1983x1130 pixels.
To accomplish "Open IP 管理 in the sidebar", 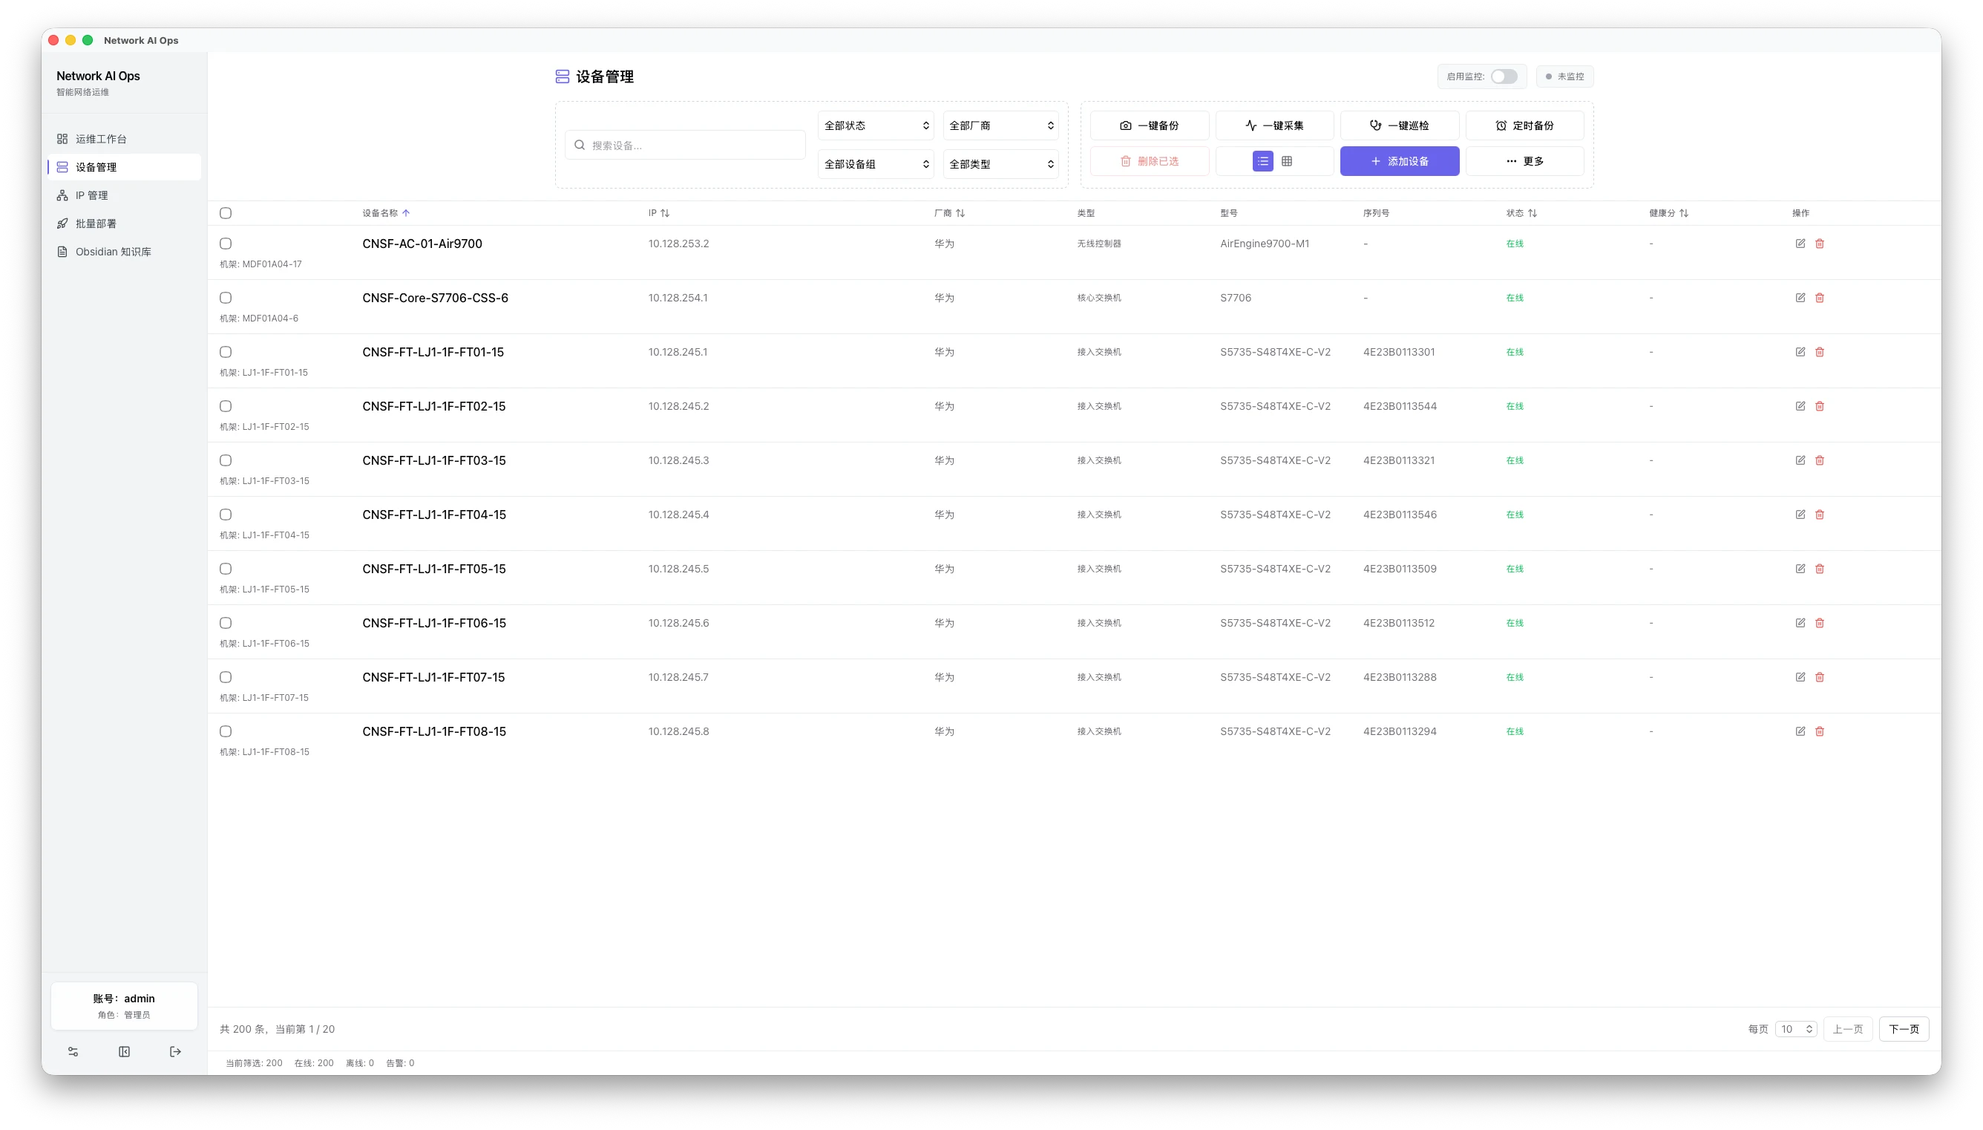I will (x=124, y=195).
